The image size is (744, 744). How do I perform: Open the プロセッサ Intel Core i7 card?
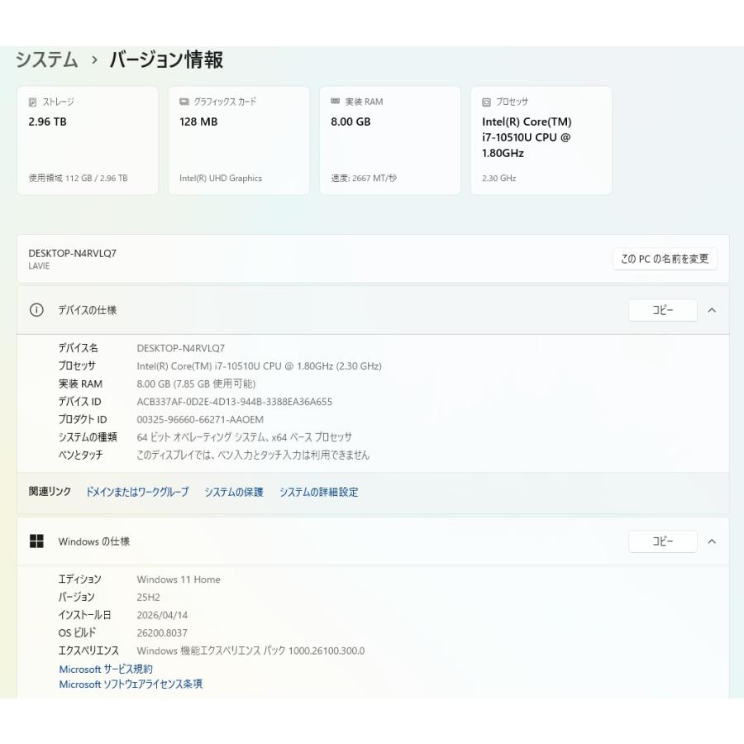point(541,141)
